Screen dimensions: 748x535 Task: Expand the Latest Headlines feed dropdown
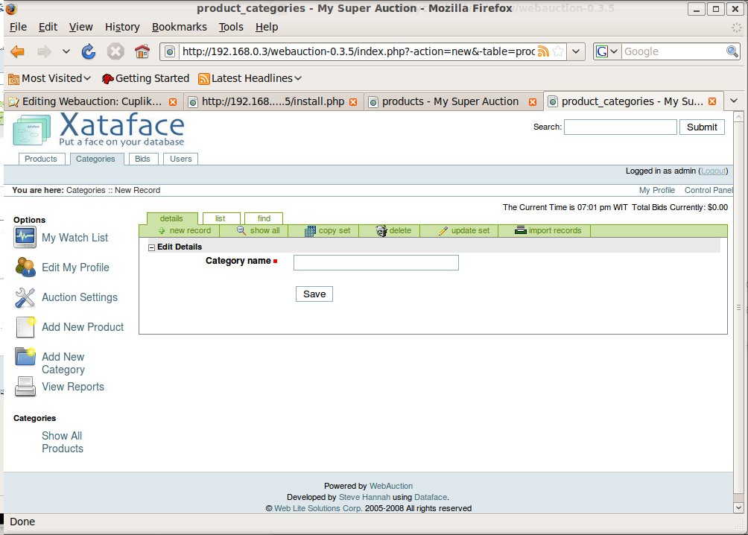point(250,78)
